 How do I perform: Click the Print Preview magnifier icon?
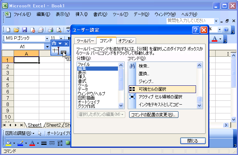[59, 30]
